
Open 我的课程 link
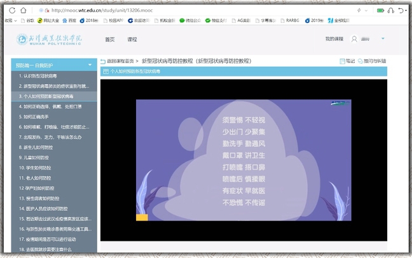[x=334, y=39]
